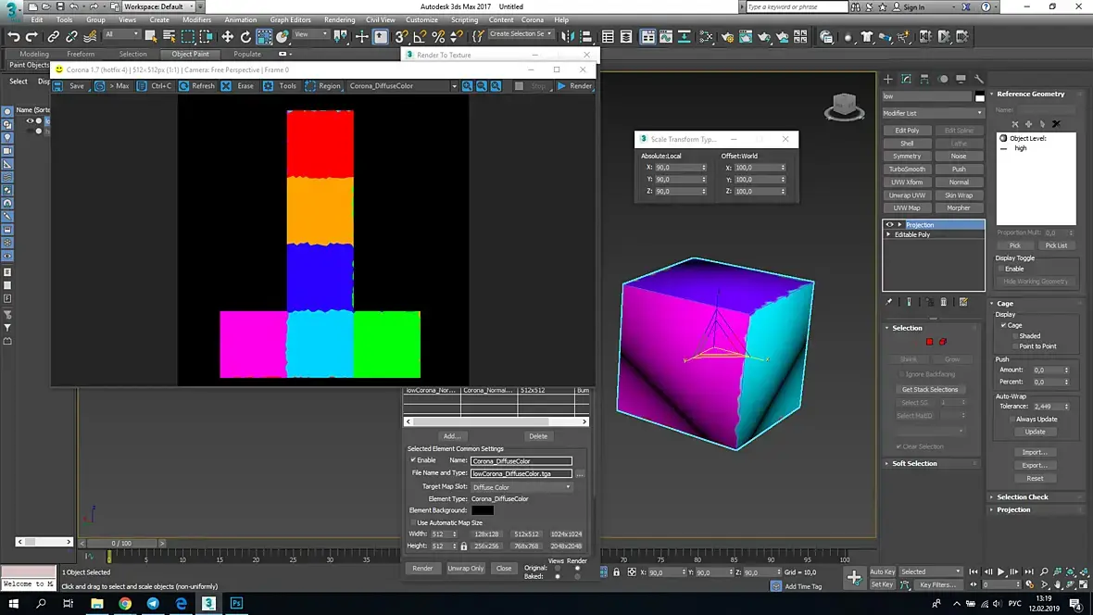
Task: Open the Target Map Slot dropdown
Action: pyautogui.click(x=521, y=486)
